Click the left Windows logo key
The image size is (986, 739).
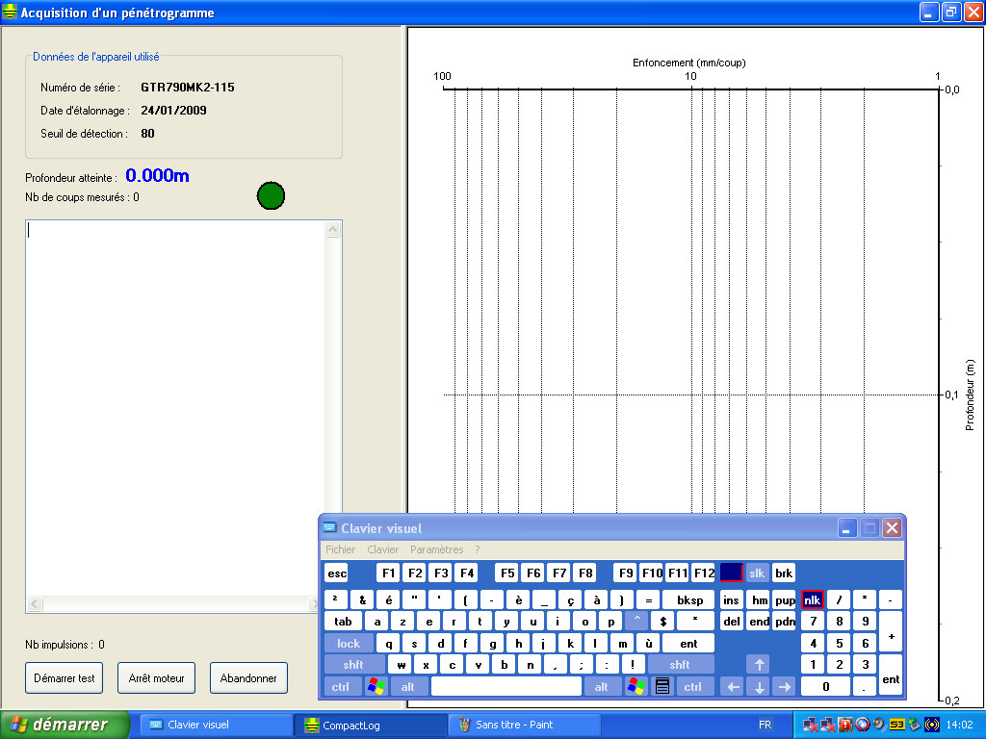click(376, 686)
